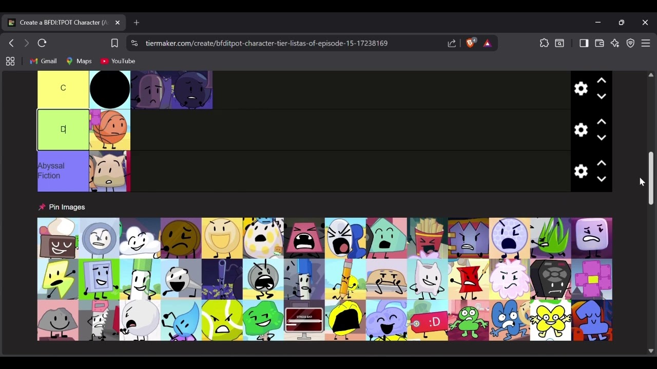
Task: Open the browser hamburger menu
Action: (x=646, y=44)
